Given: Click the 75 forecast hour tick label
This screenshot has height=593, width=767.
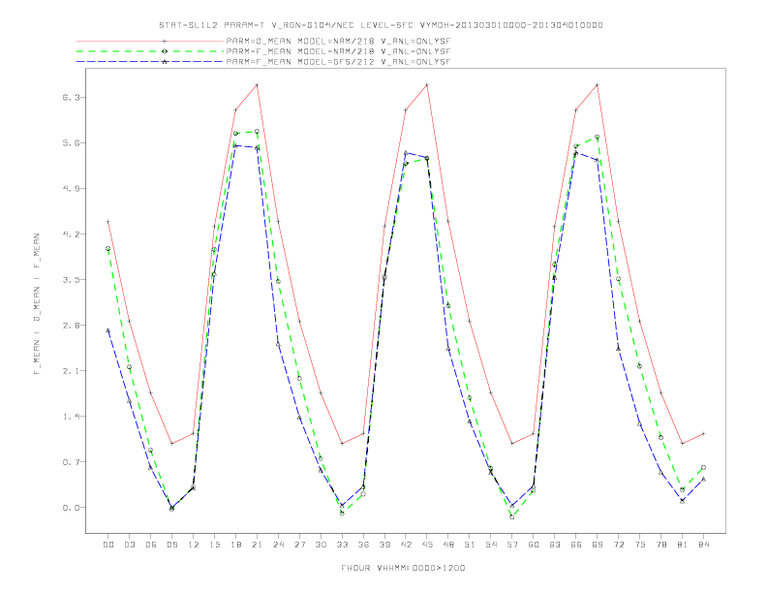Looking at the screenshot, I should [x=640, y=545].
